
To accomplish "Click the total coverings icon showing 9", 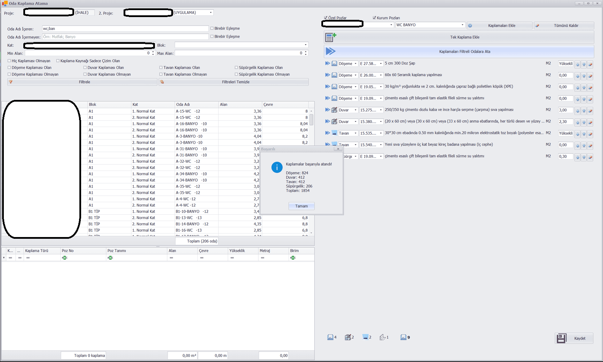I will point(404,337).
